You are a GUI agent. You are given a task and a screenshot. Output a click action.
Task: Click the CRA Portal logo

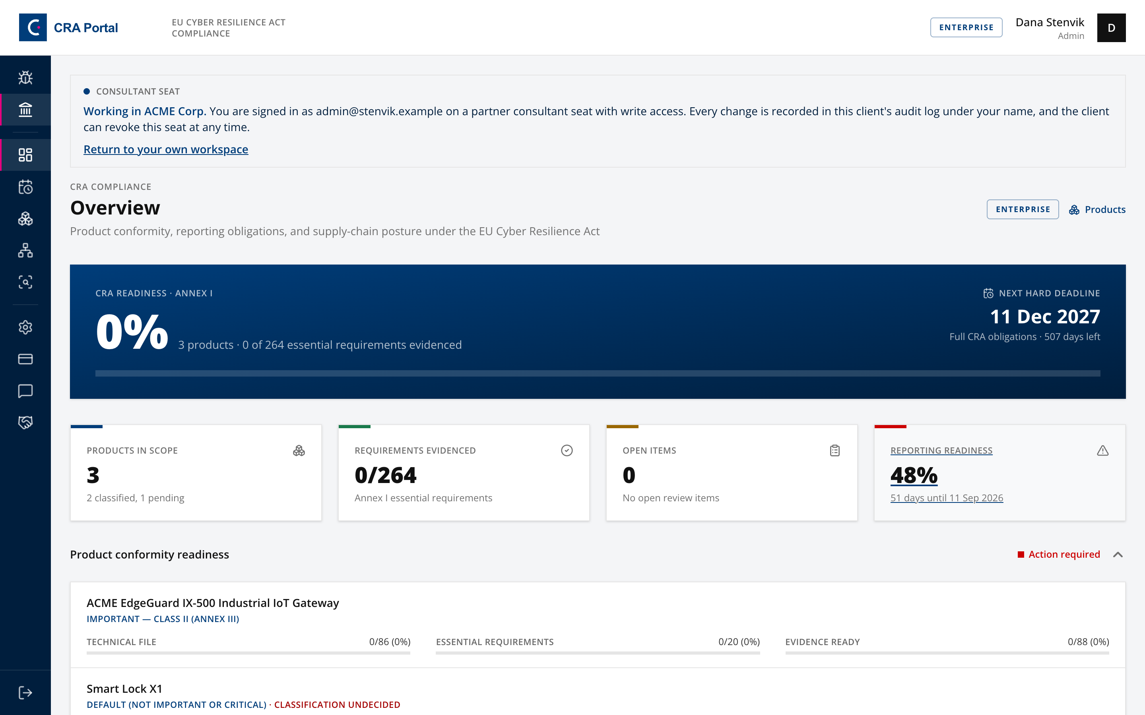coord(68,27)
